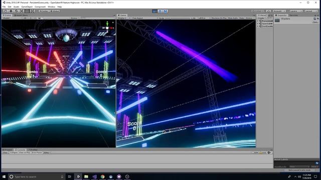Open Task View in taskbar
Image resolution: width=321 pixels, height=180 pixels.
tap(70, 176)
